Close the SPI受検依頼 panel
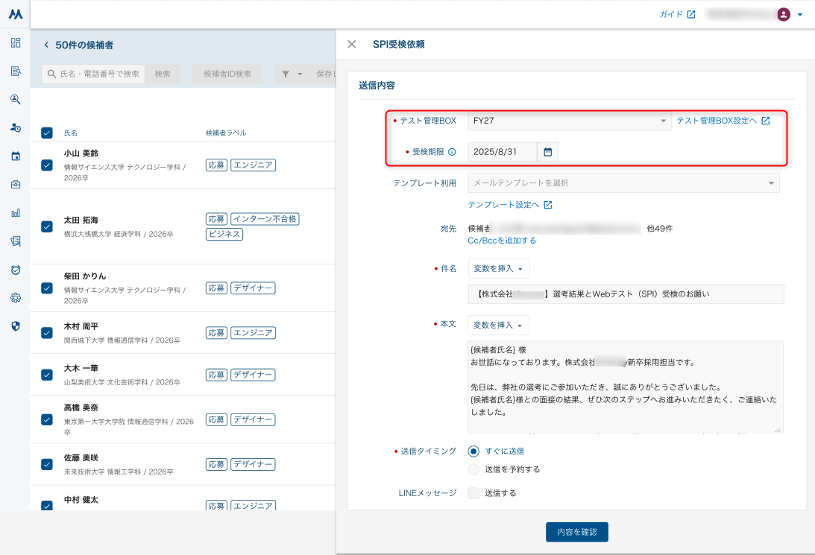 (352, 45)
